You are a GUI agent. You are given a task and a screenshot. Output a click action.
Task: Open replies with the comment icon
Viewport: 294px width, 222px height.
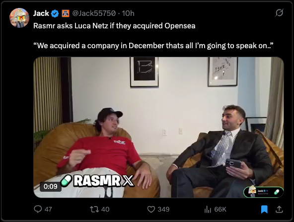(38, 209)
